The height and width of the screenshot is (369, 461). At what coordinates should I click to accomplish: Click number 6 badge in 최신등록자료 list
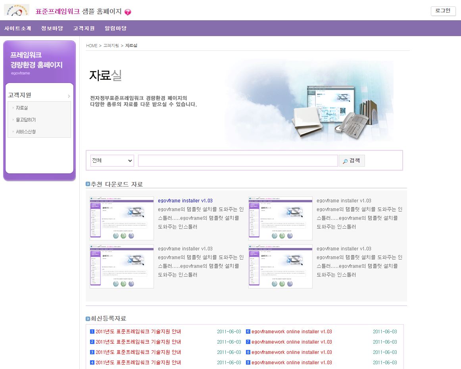tap(248, 332)
